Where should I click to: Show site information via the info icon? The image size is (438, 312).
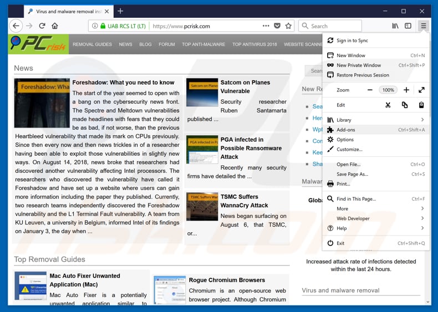pyautogui.click(x=95, y=26)
